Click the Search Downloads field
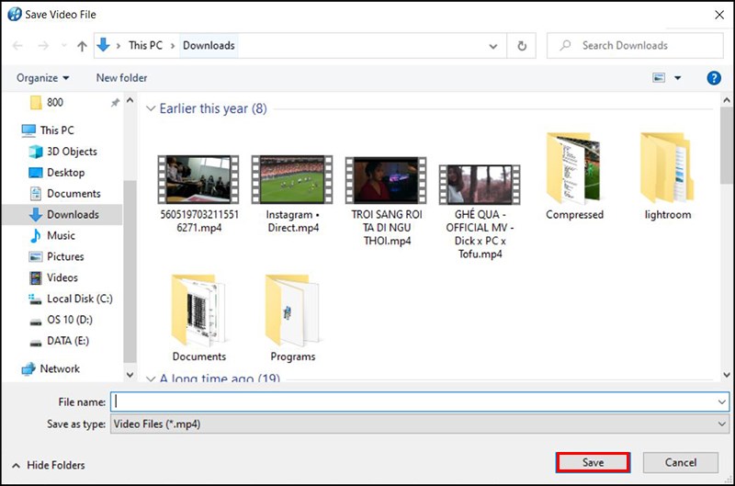 tap(635, 45)
